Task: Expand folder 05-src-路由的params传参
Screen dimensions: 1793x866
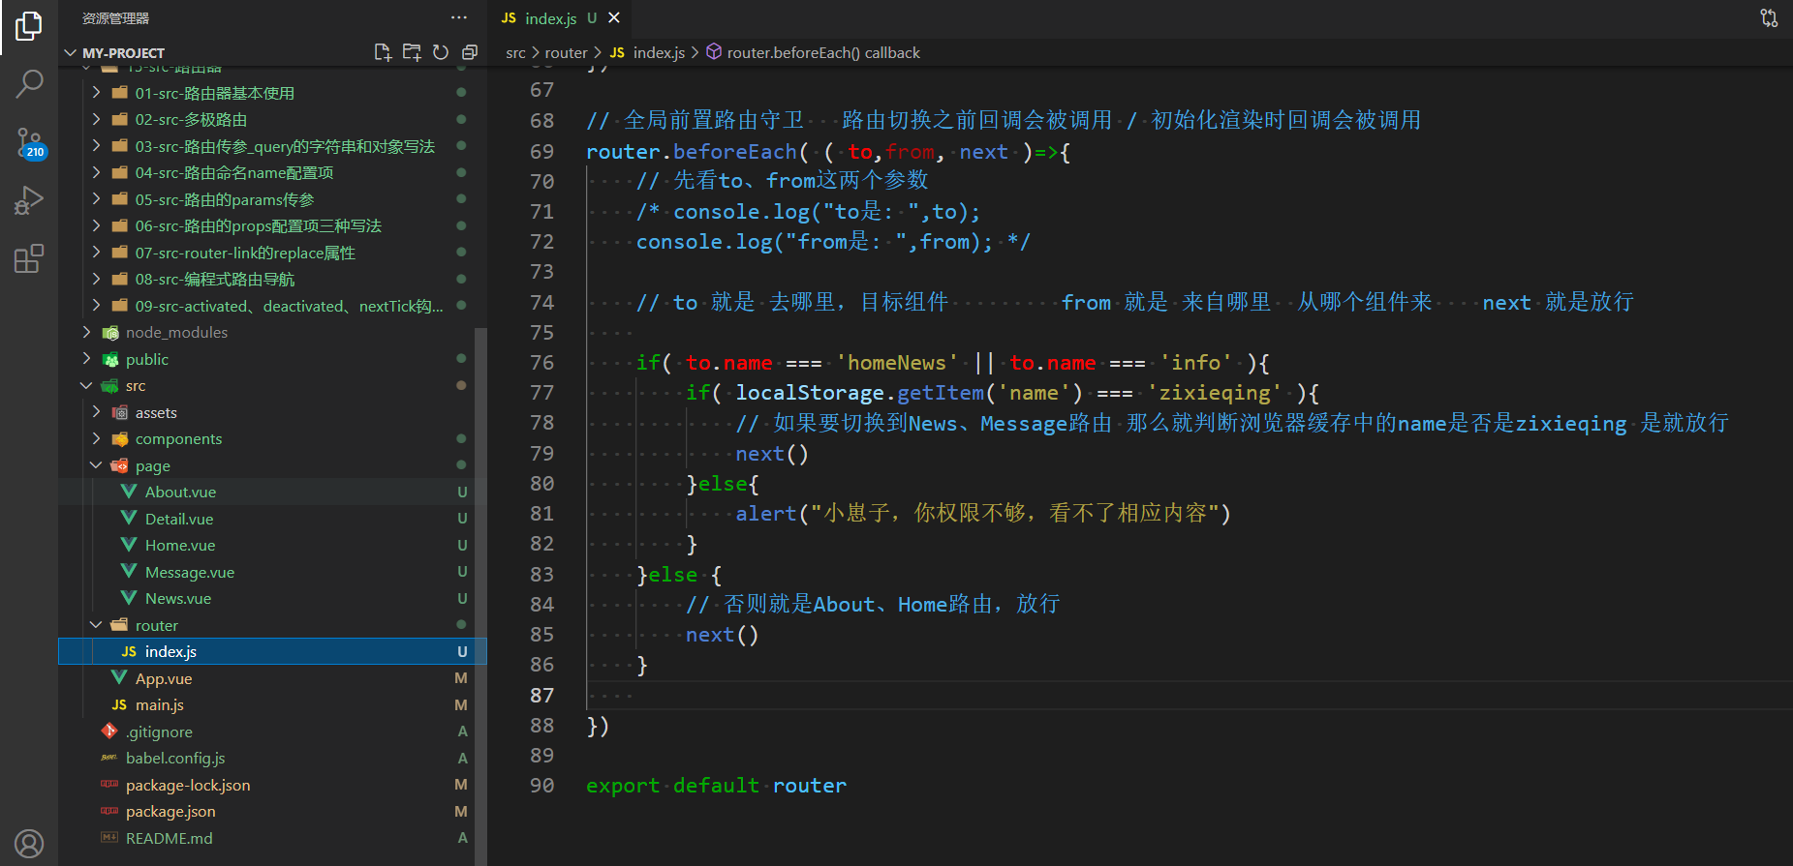Action: pos(96,199)
